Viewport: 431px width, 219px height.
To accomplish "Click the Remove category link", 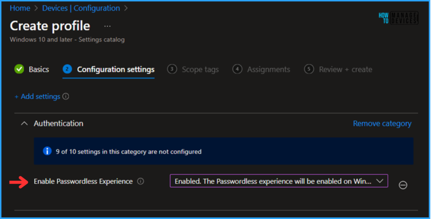I will coord(382,124).
